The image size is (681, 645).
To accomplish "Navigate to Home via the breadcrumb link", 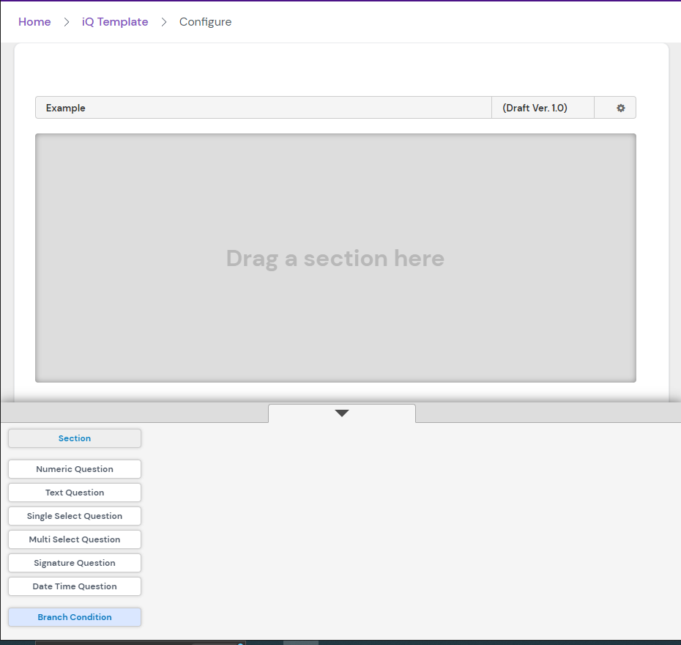I will point(34,22).
